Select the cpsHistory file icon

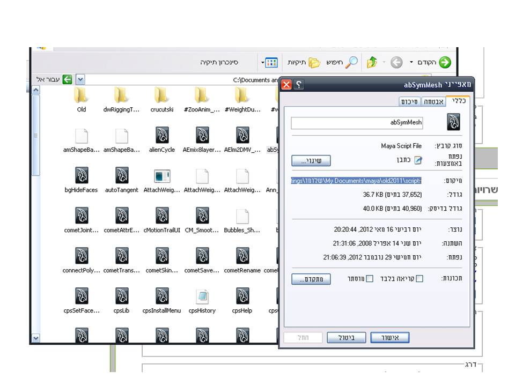point(202,296)
